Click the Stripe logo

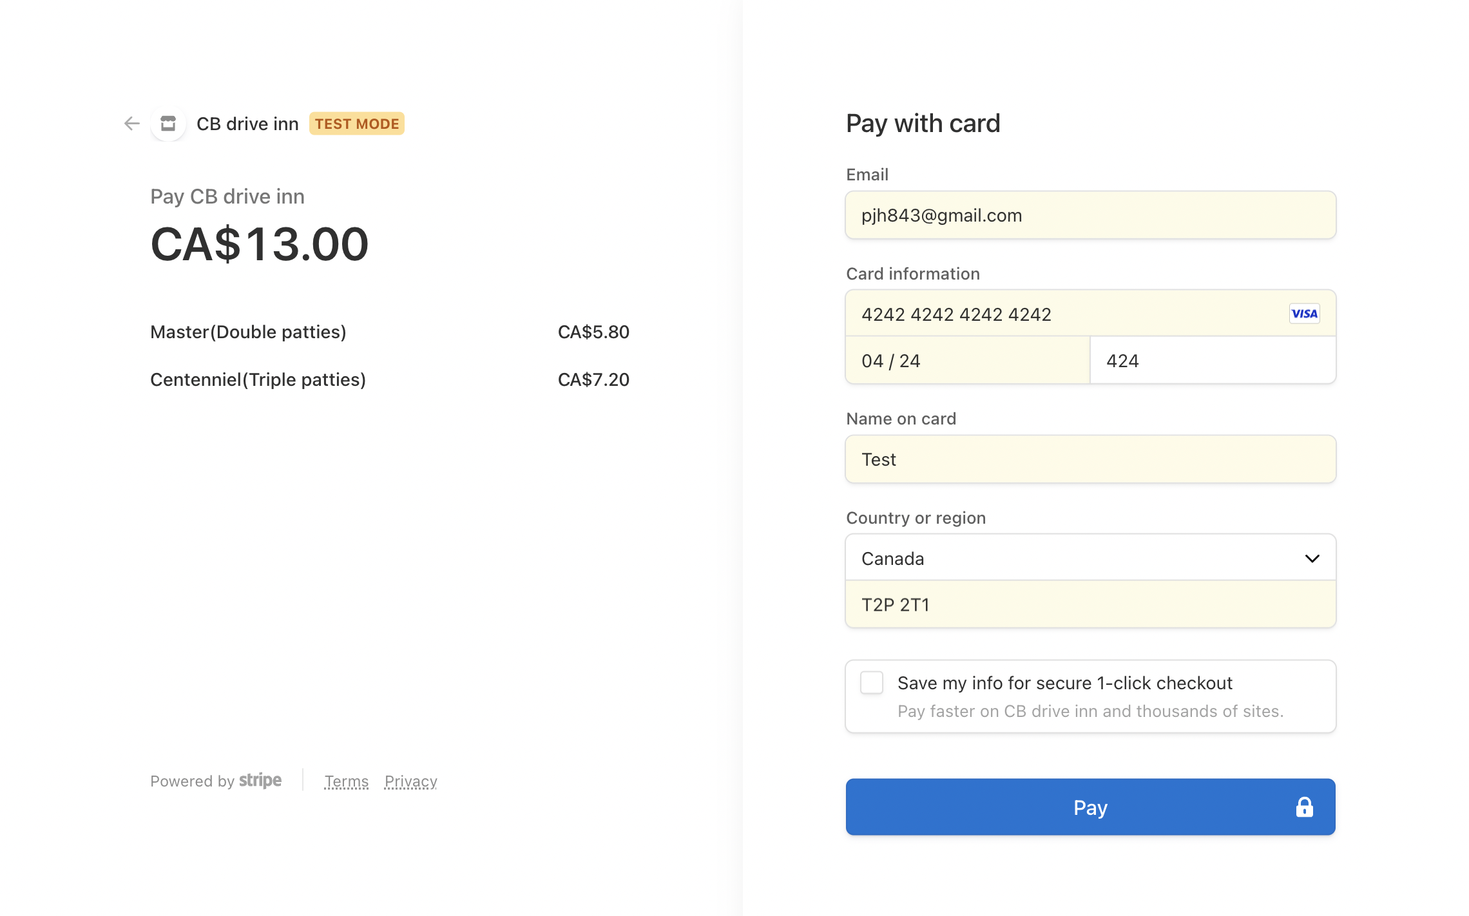coord(260,781)
